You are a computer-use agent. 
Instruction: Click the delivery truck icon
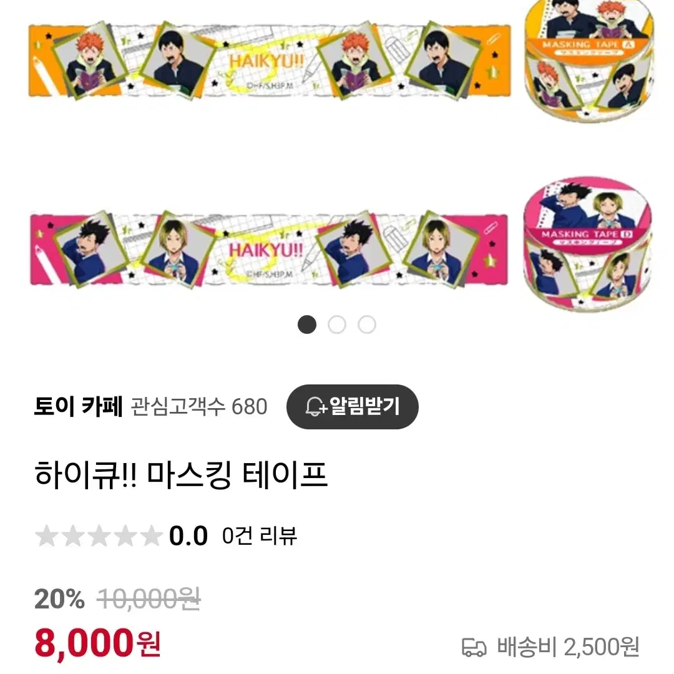point(474,647)
